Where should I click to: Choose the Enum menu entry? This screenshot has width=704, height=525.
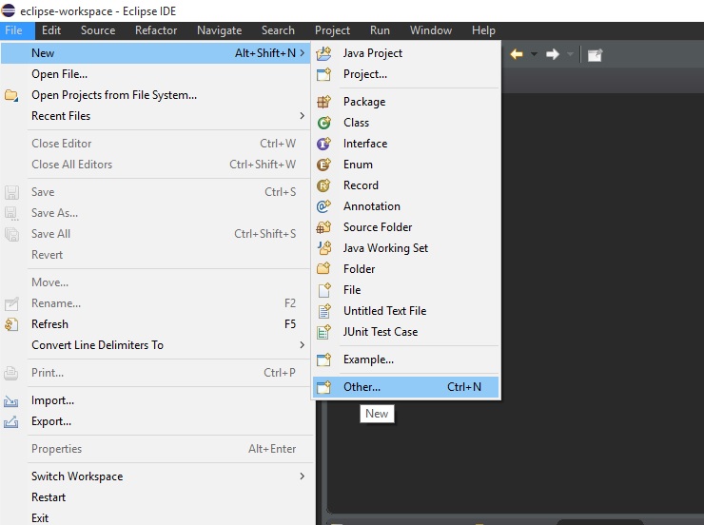coord(406,165)
